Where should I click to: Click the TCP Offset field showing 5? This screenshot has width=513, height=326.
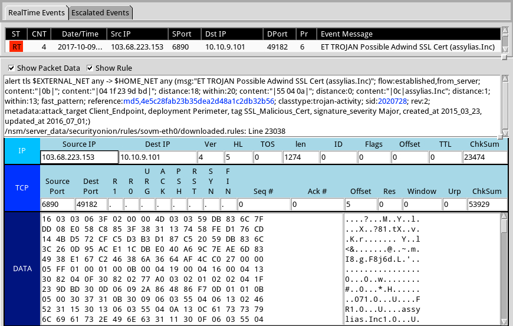pyautogui.click(x=360, y=205)
